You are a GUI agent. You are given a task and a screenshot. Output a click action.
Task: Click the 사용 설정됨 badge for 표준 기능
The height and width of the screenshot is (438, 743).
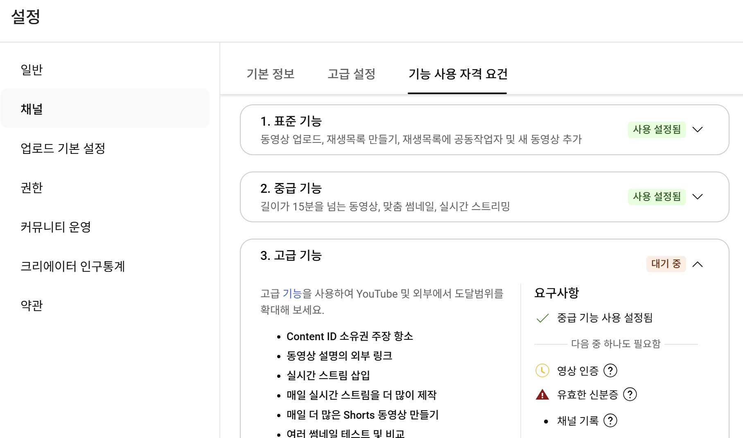click(657, 129)
